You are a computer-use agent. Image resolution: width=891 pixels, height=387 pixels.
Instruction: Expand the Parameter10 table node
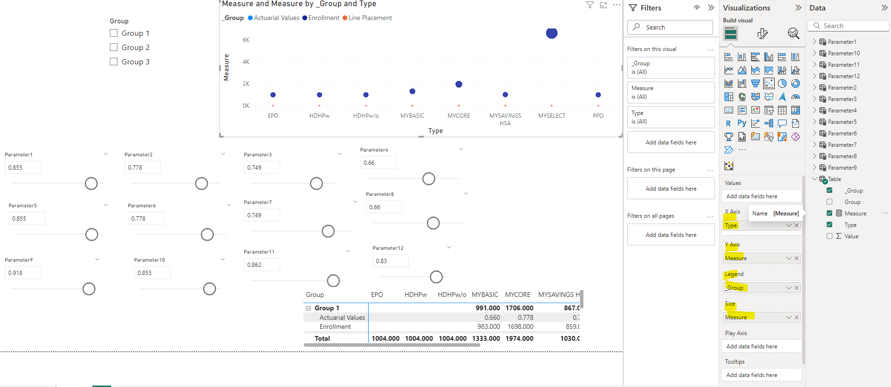(814, 53)
